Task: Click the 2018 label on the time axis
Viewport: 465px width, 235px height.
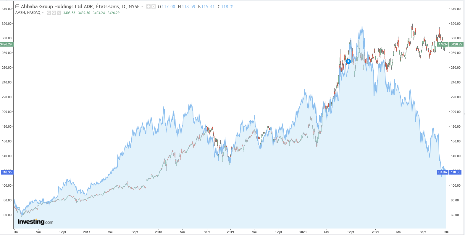Action: (x=159, y=232)
